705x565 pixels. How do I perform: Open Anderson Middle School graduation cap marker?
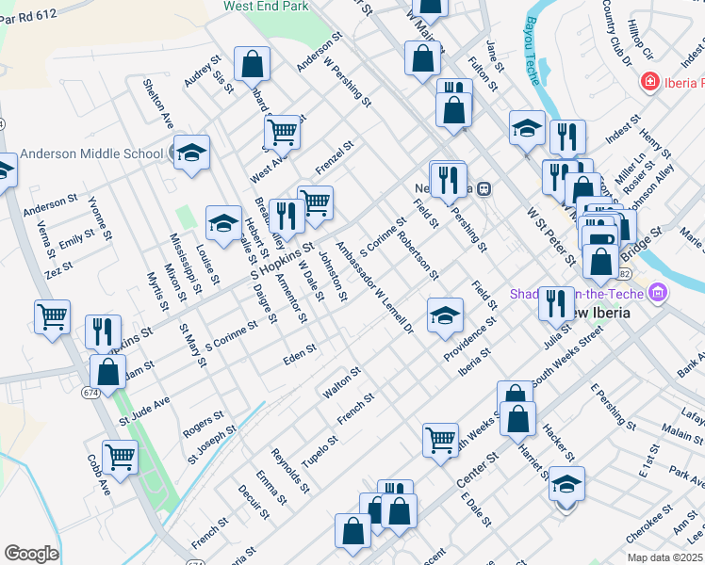(x=191, y=153)
